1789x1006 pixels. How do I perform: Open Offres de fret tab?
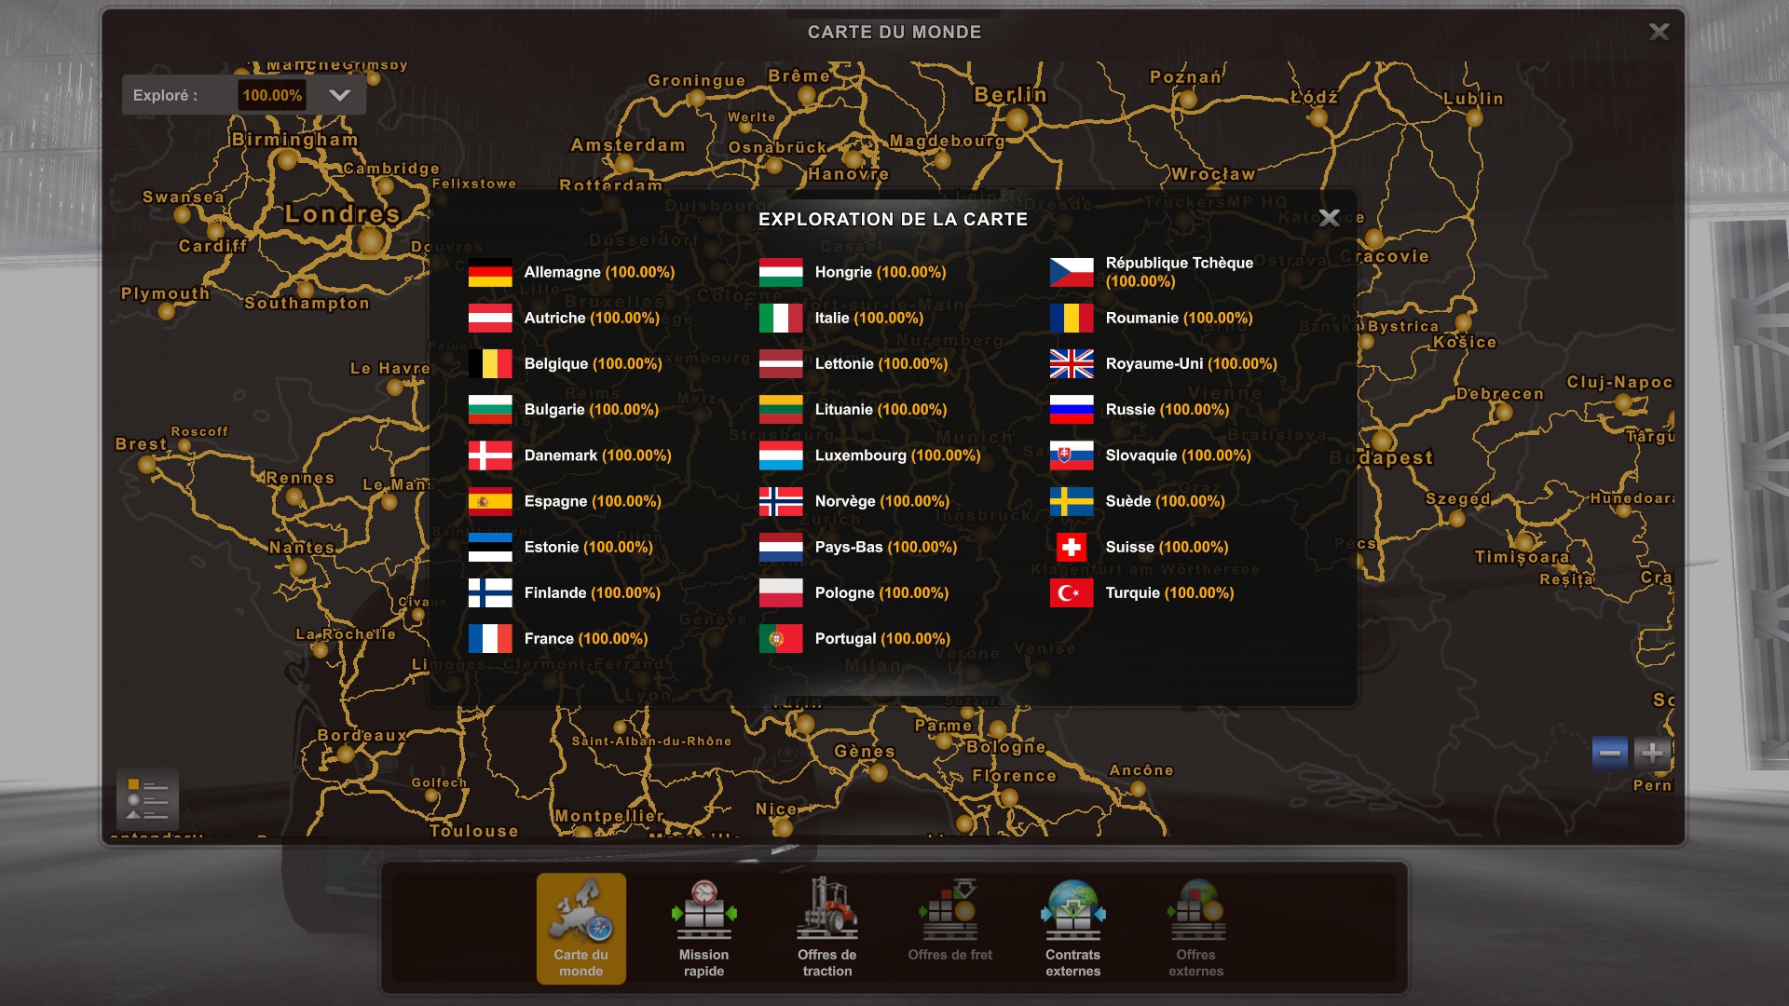[949, 928]
